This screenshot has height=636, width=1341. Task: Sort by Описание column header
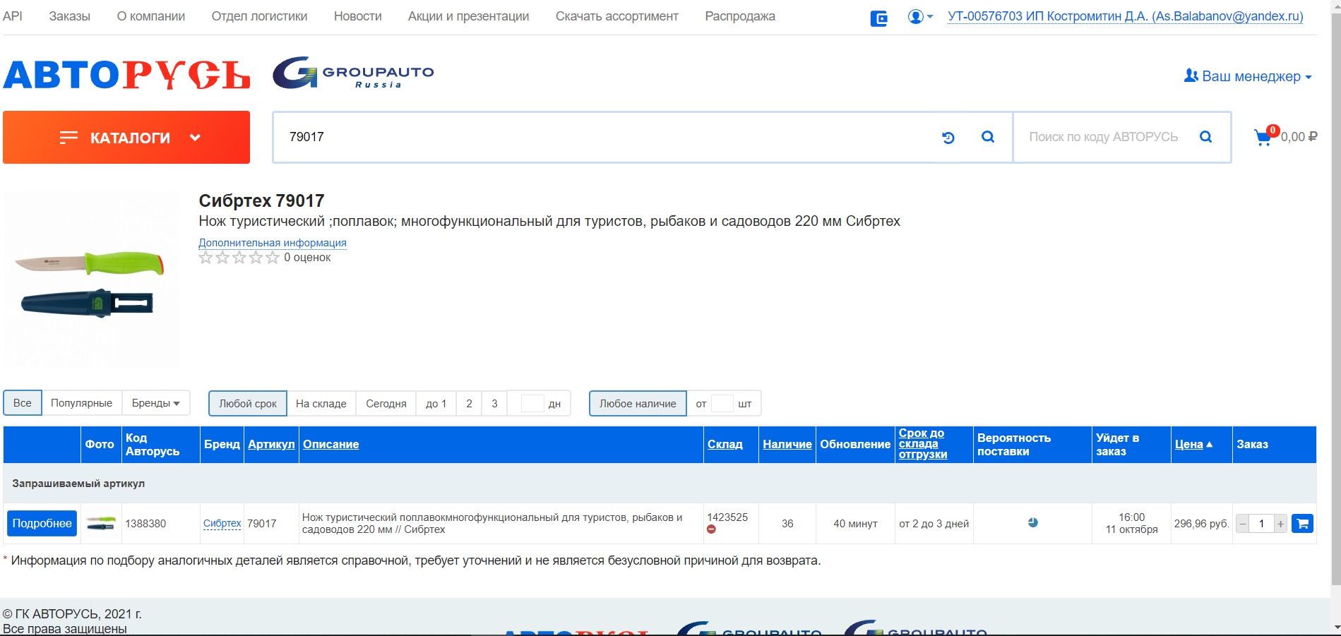(x=331, y=444)
